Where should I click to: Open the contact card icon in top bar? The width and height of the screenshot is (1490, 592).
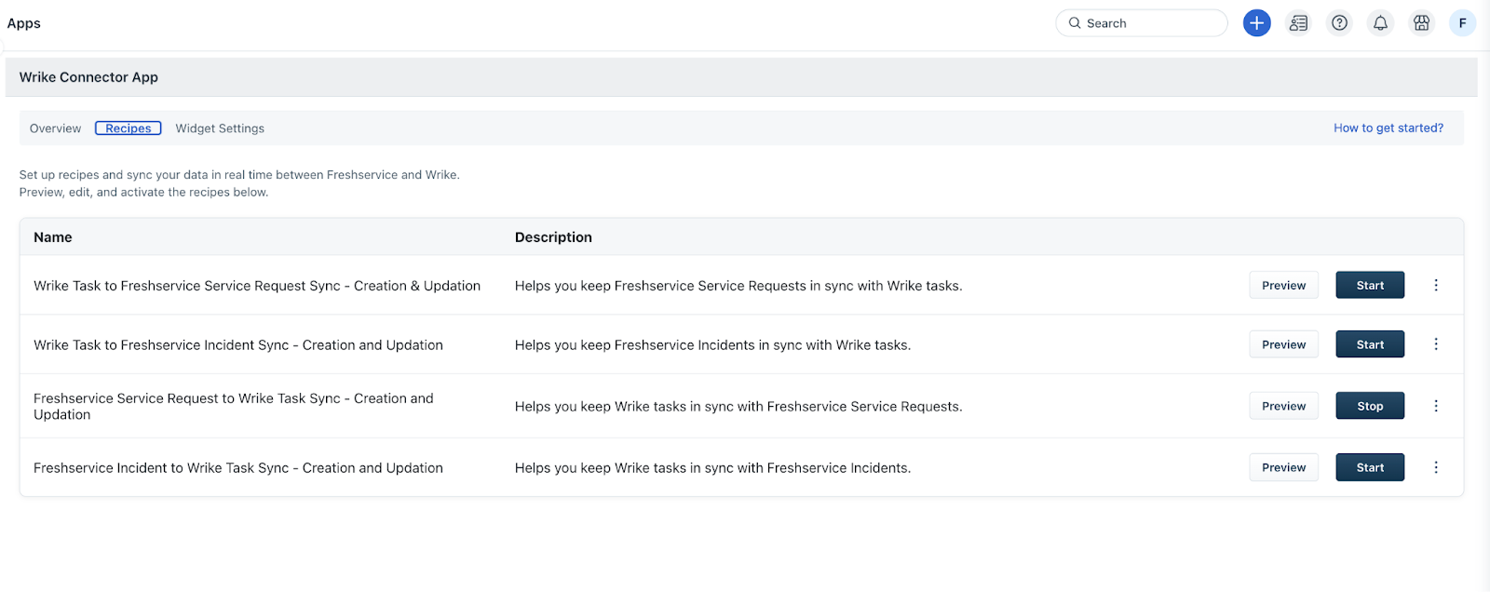[1298, 23]
